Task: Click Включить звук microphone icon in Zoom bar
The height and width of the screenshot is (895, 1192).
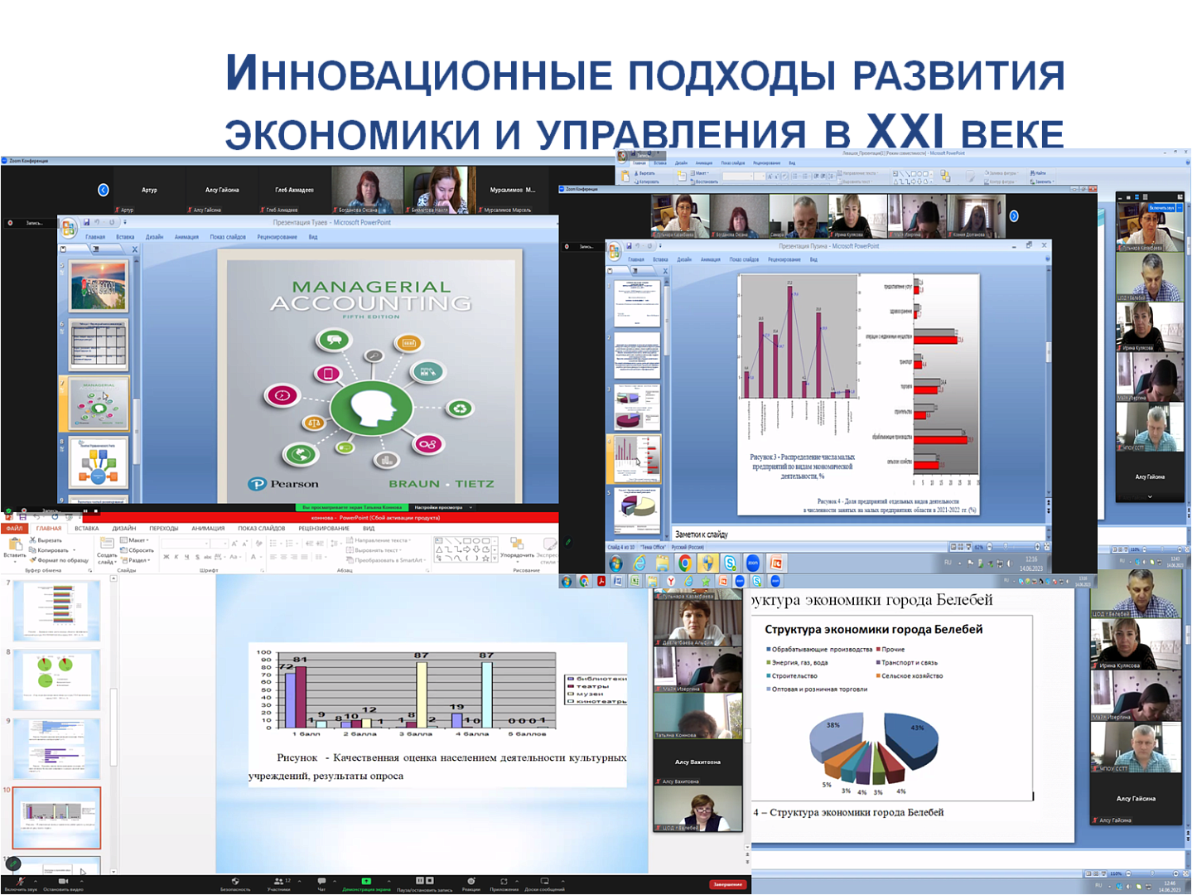Action: click(x=20, y=881)
